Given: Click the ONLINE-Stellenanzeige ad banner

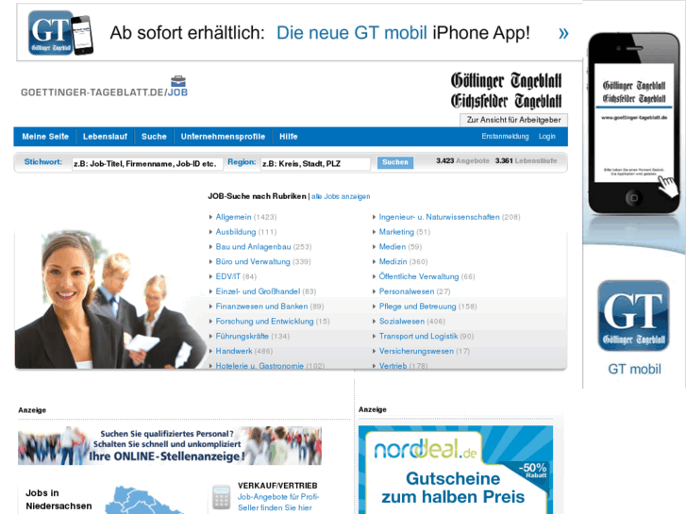Looking at the screenshot, I should (x=170, y=446).
